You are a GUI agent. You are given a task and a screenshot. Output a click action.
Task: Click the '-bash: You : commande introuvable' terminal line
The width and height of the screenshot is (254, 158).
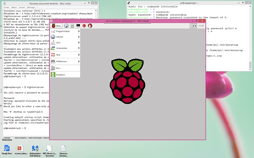(x=152, y=7)
